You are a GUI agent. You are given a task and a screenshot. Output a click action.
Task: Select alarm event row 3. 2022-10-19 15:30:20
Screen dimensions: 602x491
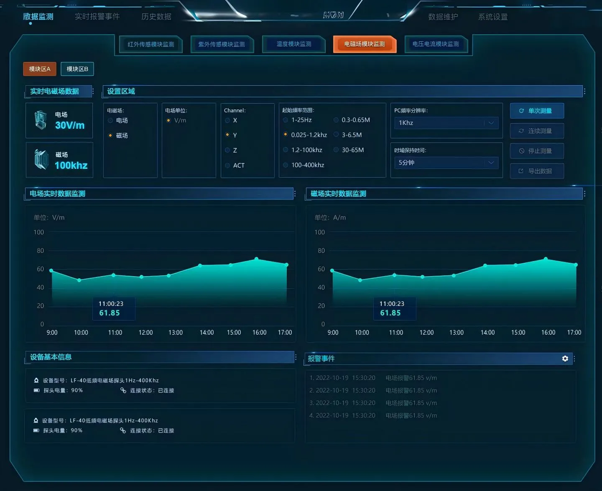click(373, 403)
